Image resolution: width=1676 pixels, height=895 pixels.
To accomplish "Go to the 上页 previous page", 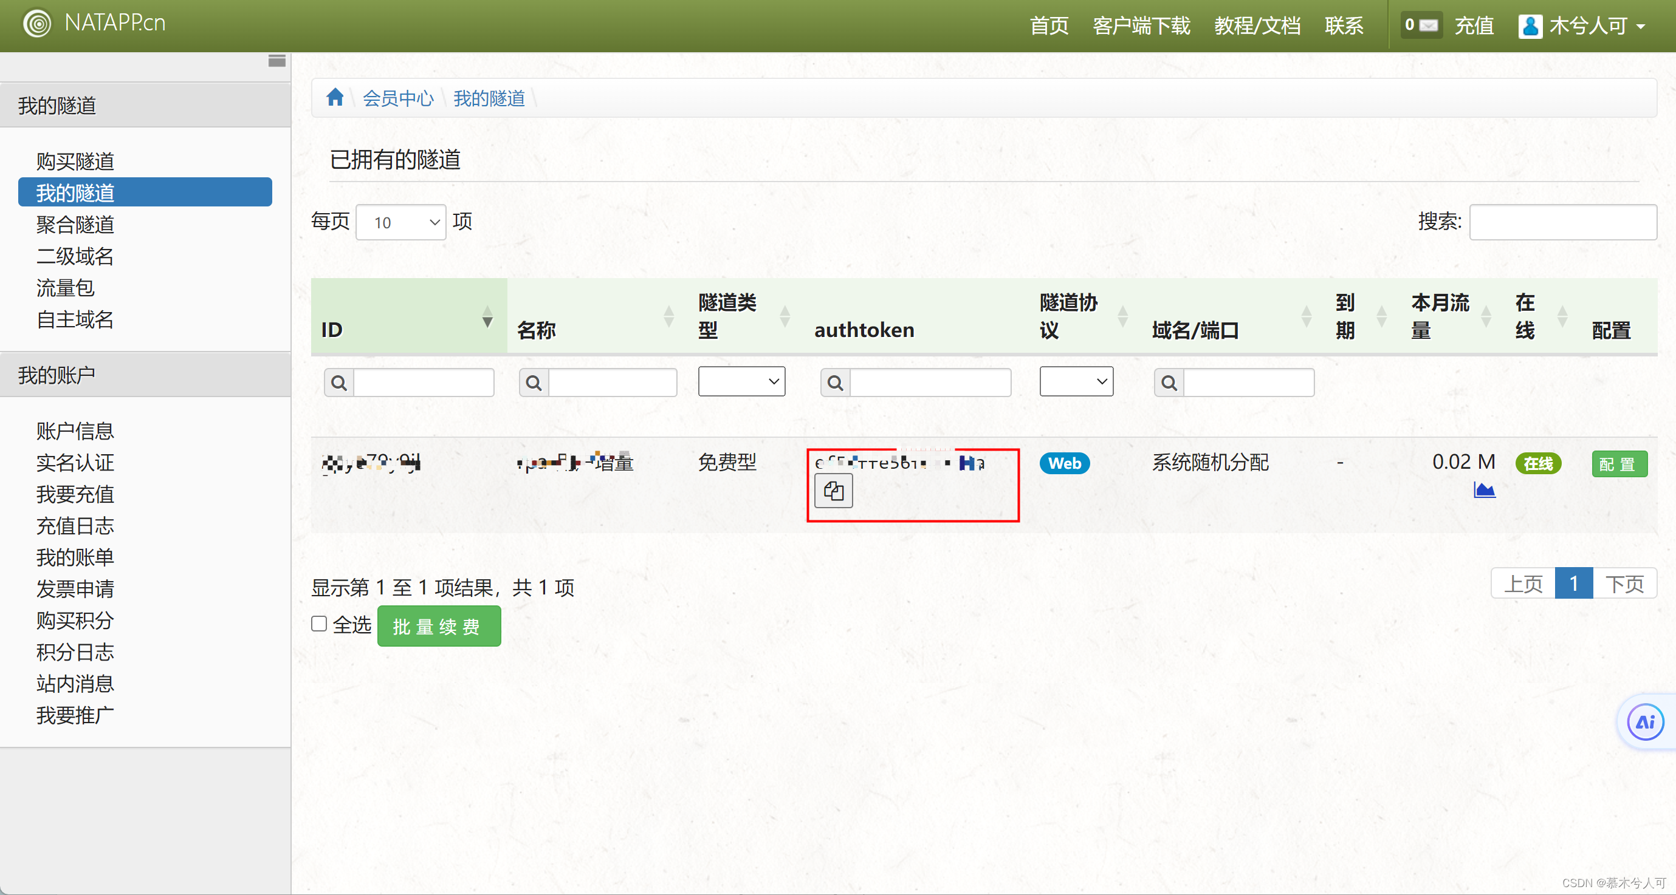I will (1523, 583).
